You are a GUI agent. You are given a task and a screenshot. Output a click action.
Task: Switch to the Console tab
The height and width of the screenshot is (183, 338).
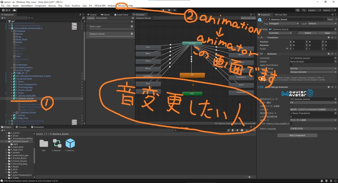click(21, 127)
